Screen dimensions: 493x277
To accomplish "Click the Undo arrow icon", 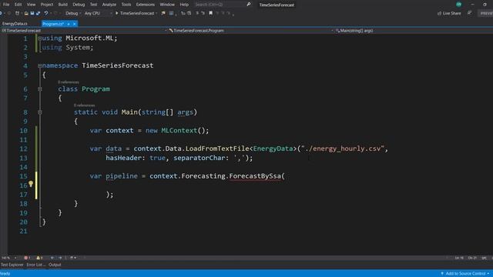I will pyautogui.click(x=46, y=13).
